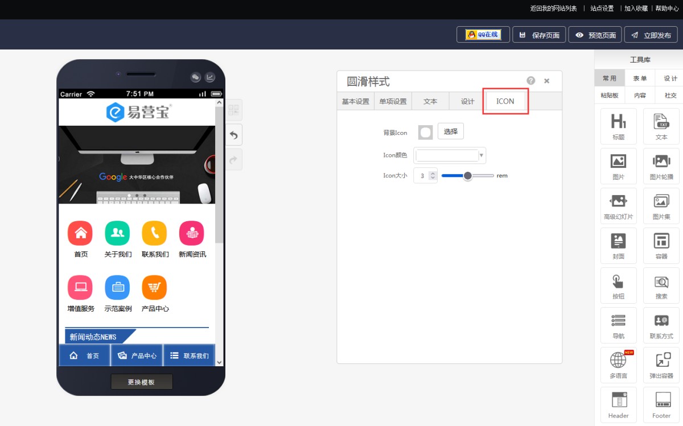This screenshot has width=683, height=426.
Task: Tap the 首页 home icon in preview
Action: [80, 233]
